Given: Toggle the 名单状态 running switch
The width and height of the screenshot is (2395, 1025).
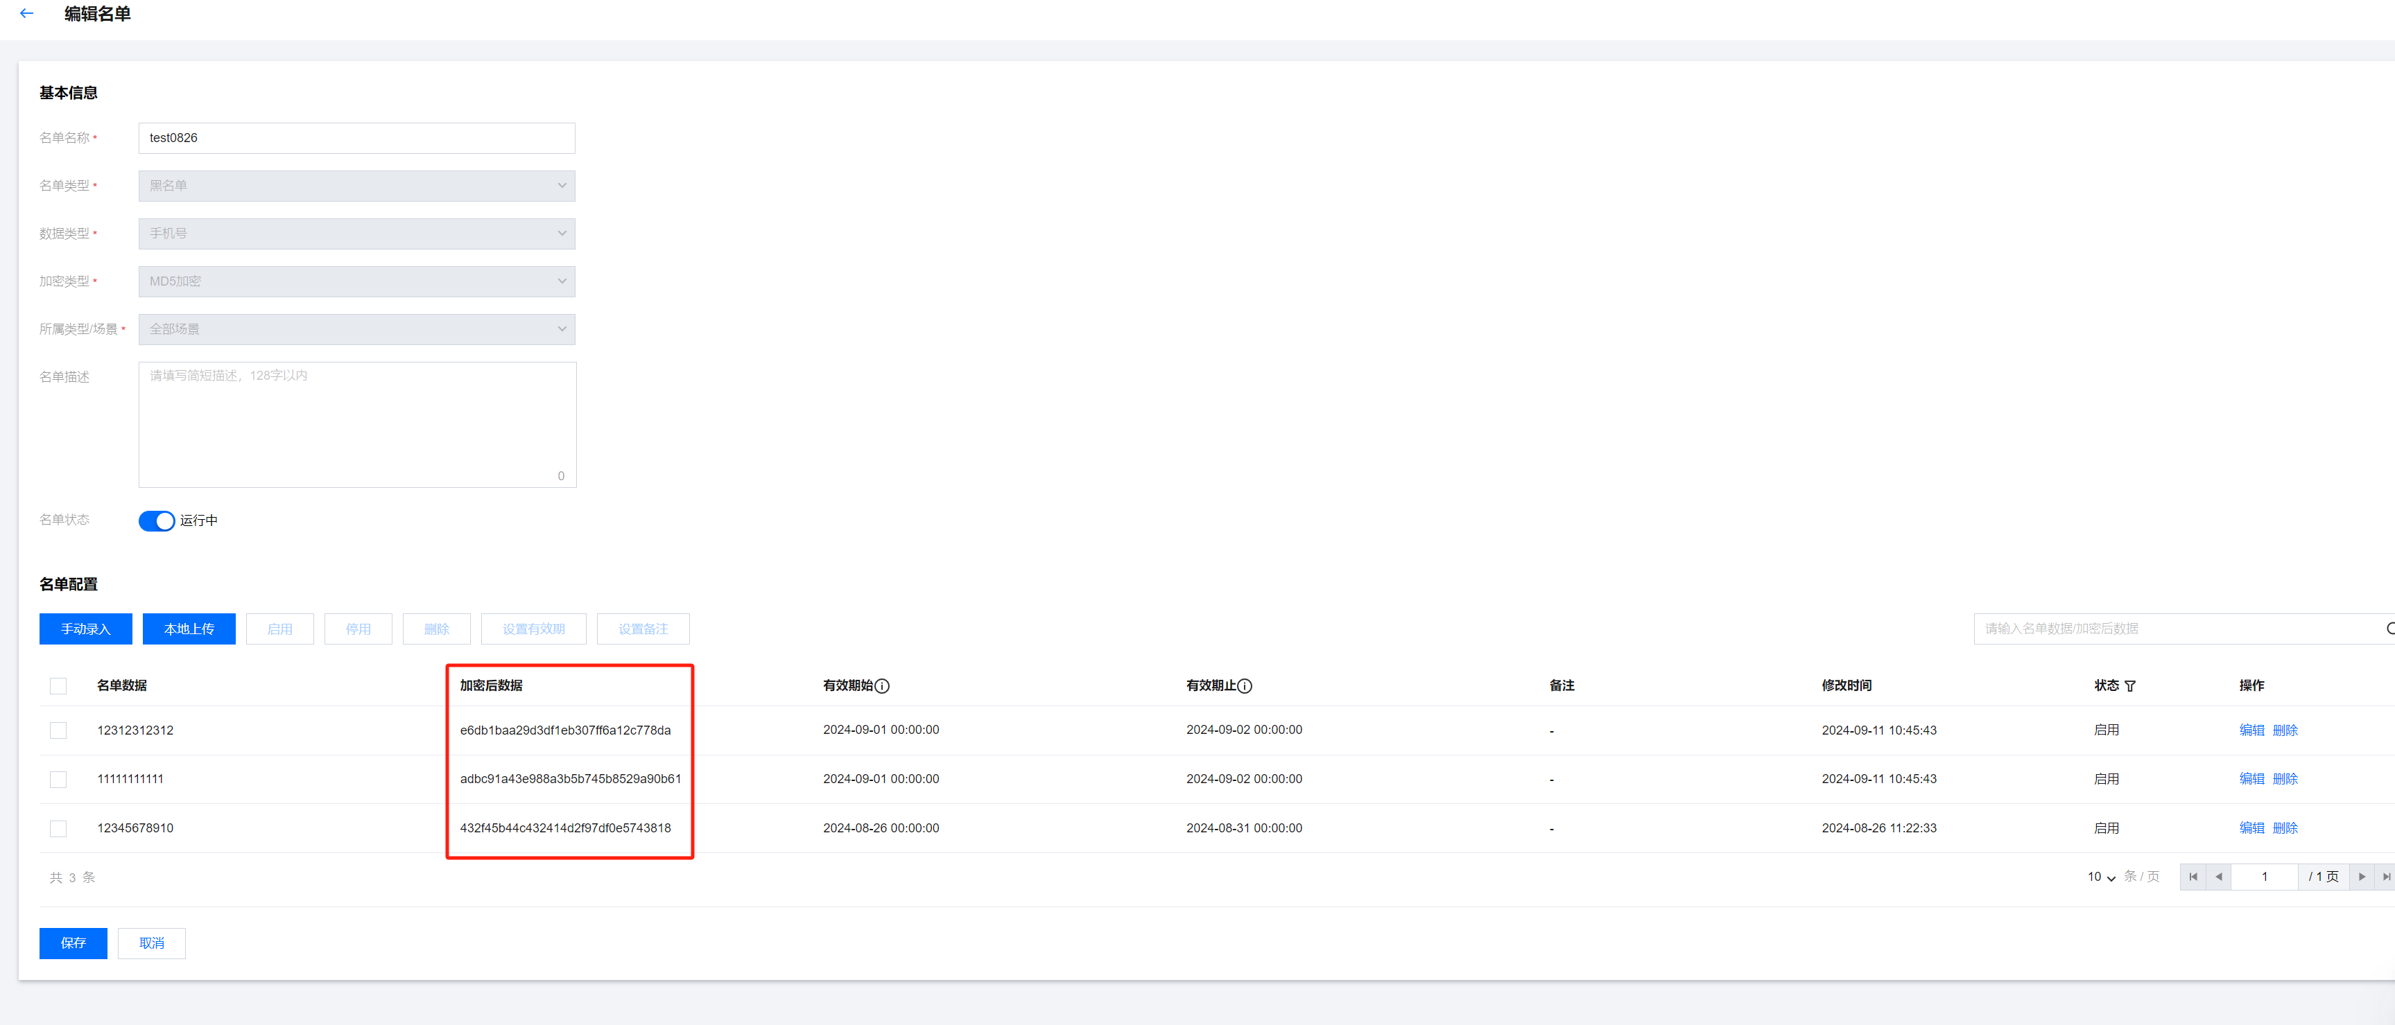Looking at the screenshot, I should pyautogui.click(x=156, y=520).
